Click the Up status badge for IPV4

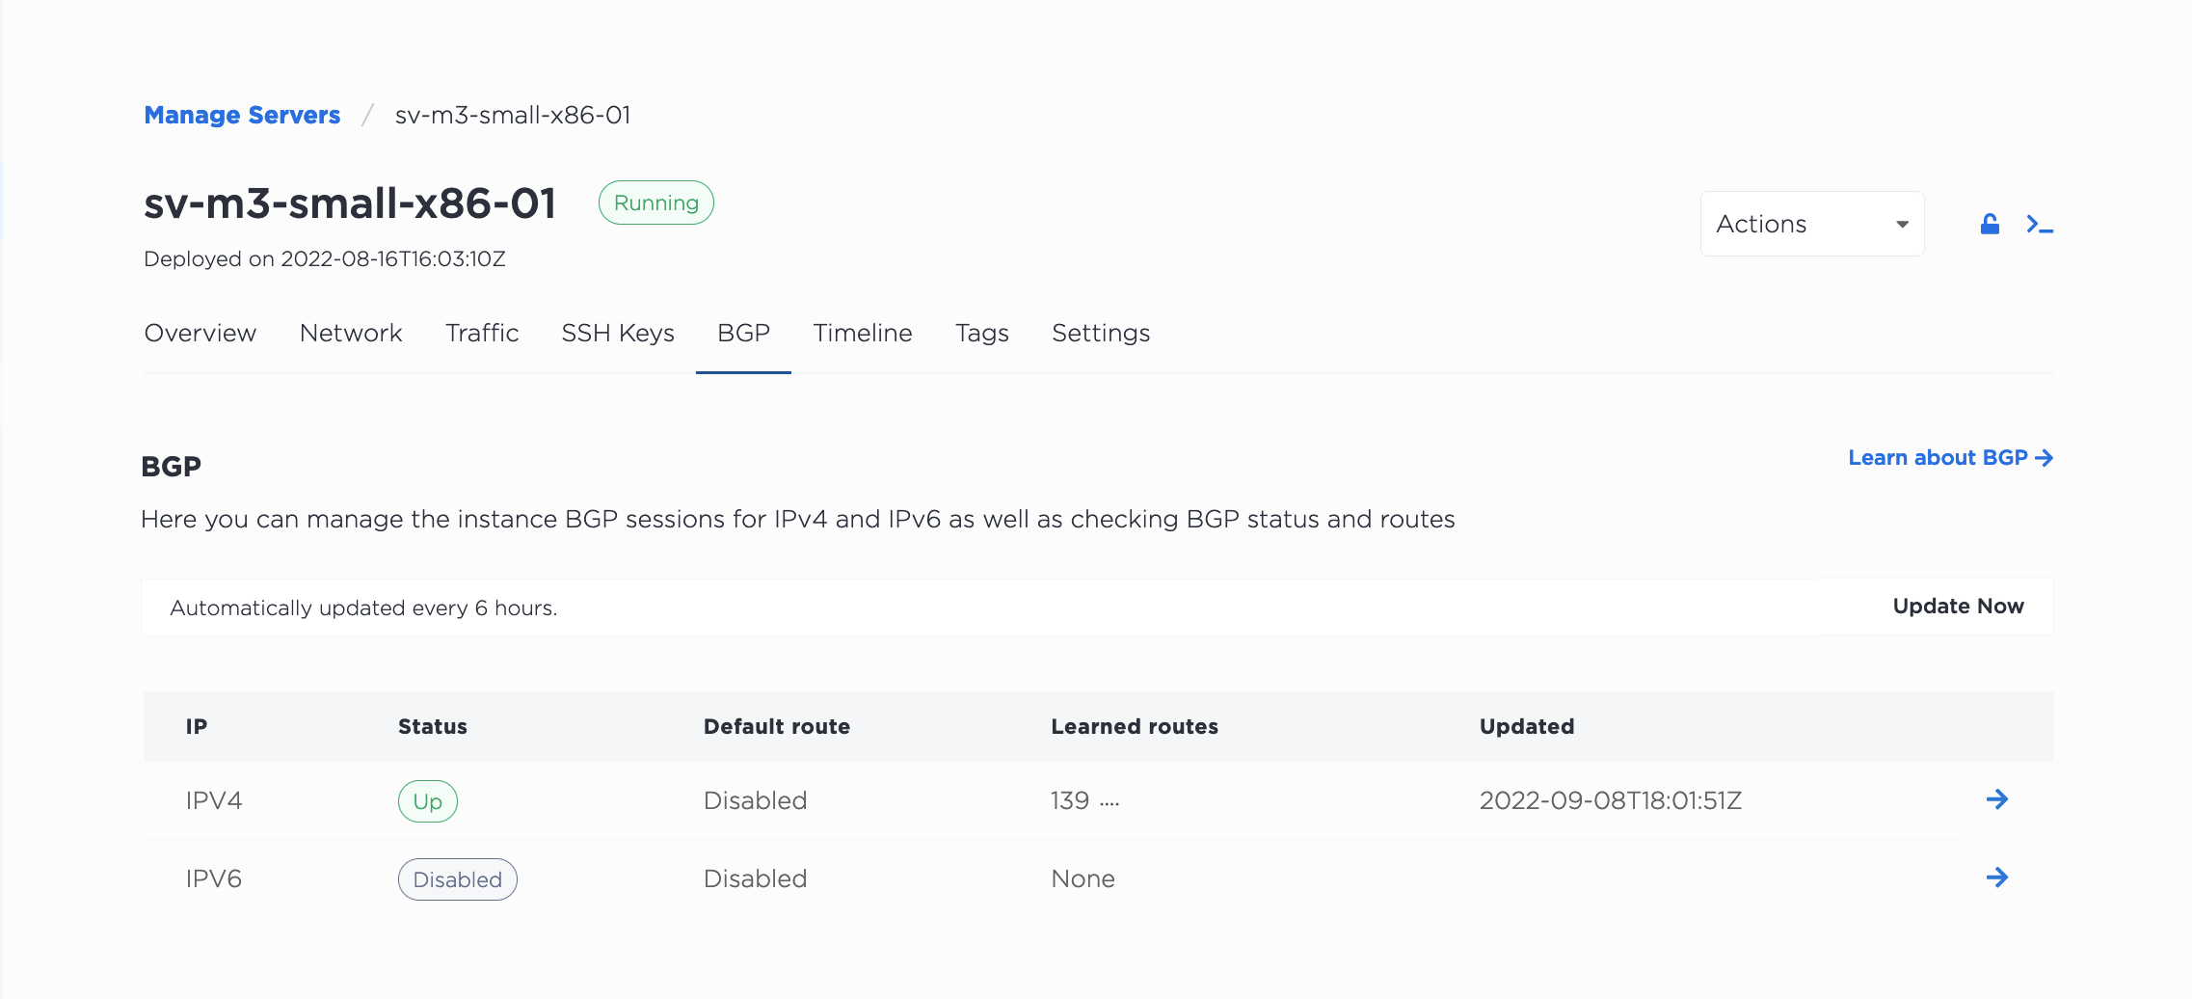click(428, 801)
